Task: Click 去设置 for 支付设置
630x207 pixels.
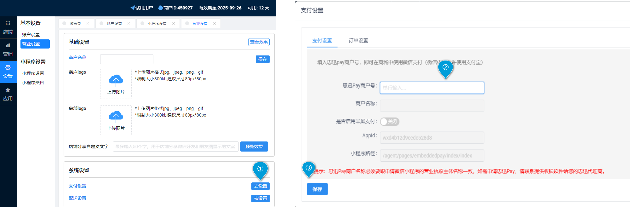Action: [261, 186]
